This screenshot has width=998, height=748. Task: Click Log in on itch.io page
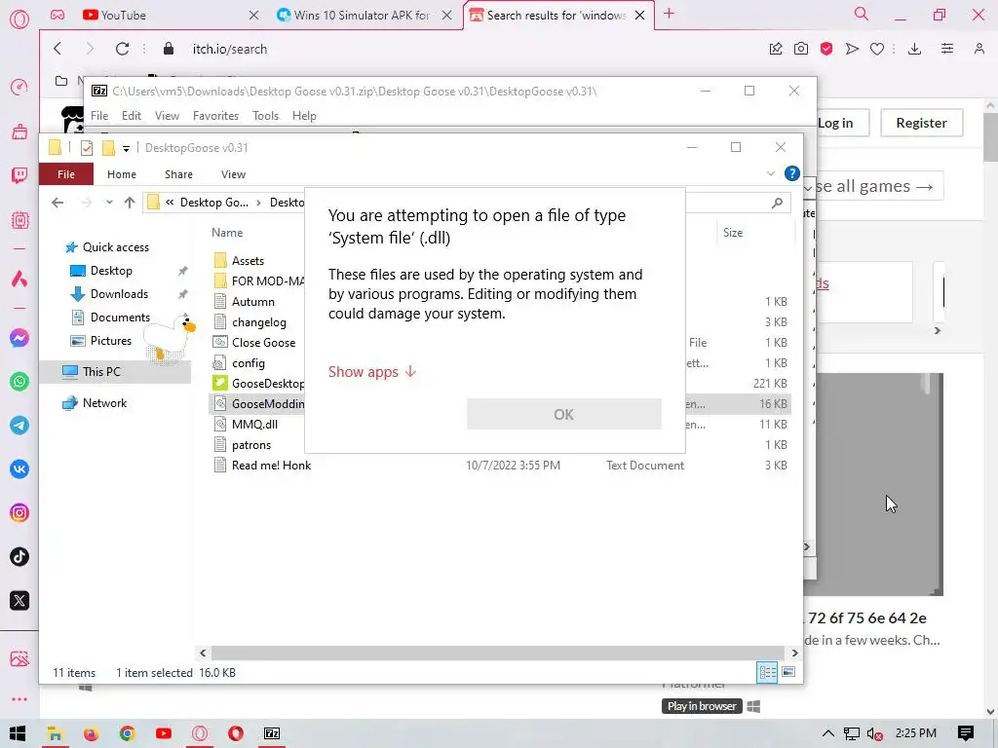(835, 123)
